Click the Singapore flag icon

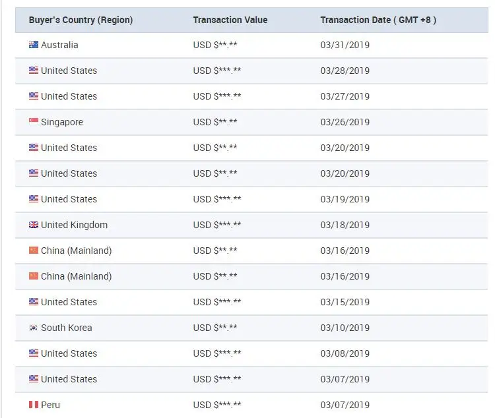point(34,122)
